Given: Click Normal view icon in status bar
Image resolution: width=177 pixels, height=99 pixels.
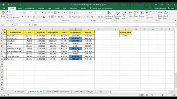Looking at the screenshot, I should click(142, 95).
